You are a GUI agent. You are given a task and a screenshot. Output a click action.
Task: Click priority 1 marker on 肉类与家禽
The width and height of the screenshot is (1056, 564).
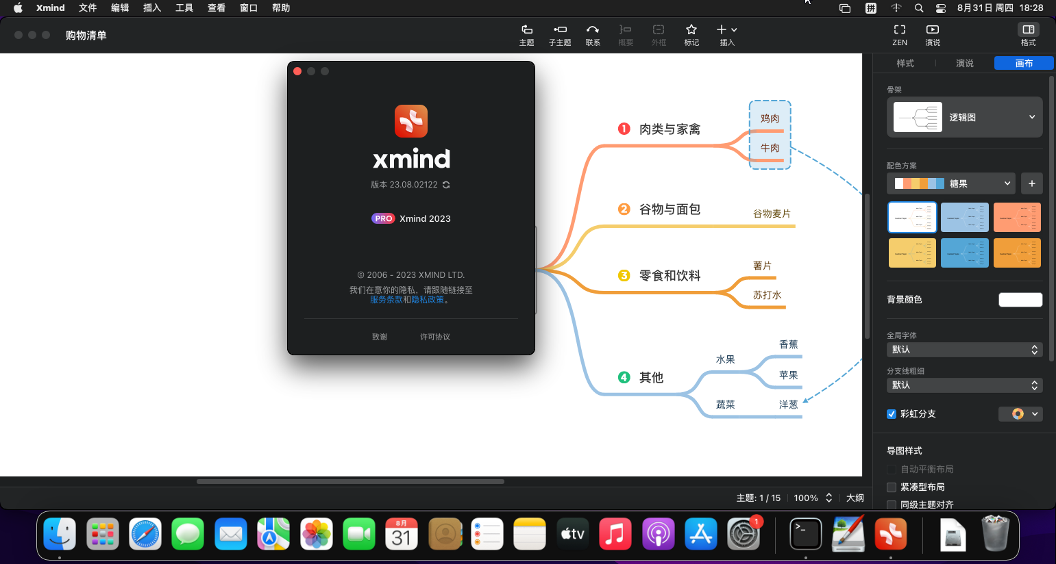(x=624, y=129)
